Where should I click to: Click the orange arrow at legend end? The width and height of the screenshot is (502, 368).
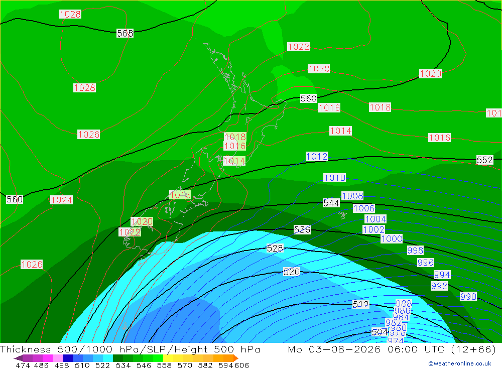[x=236, y=358]
